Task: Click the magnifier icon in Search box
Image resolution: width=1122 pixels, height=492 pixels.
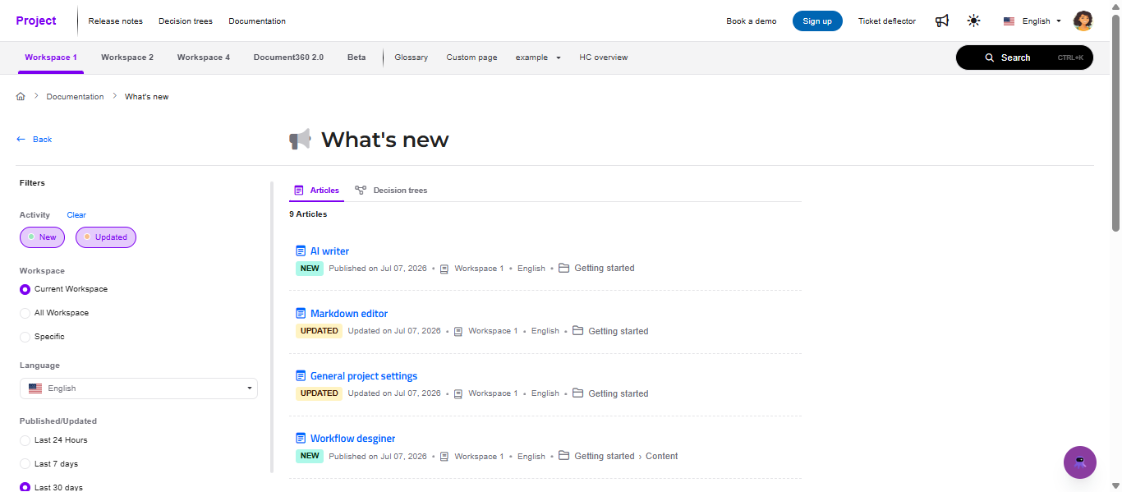Action: tap(990, 57)
